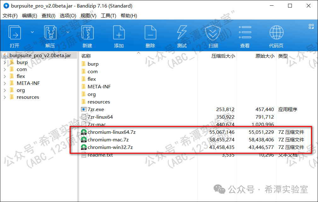The height and width of the screenshot is (202, 318).
Task: Click the Bandizip title bar app icon
Action: point(6,6)
